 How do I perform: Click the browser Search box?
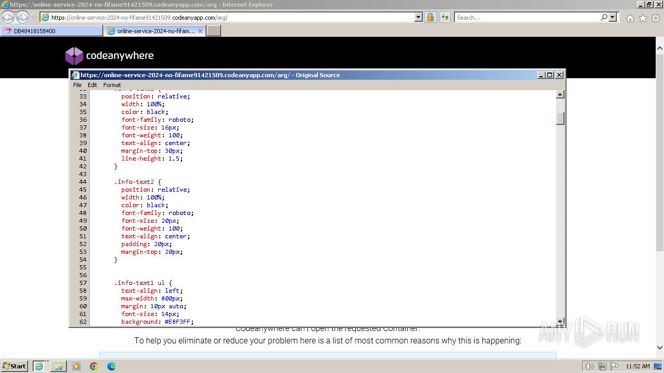527,17
